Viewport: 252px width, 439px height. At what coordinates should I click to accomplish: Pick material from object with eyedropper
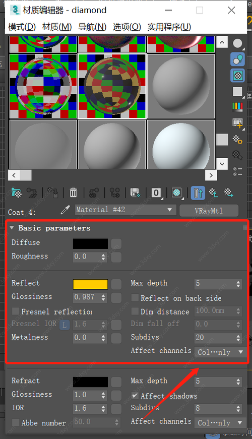coord(65,210)
